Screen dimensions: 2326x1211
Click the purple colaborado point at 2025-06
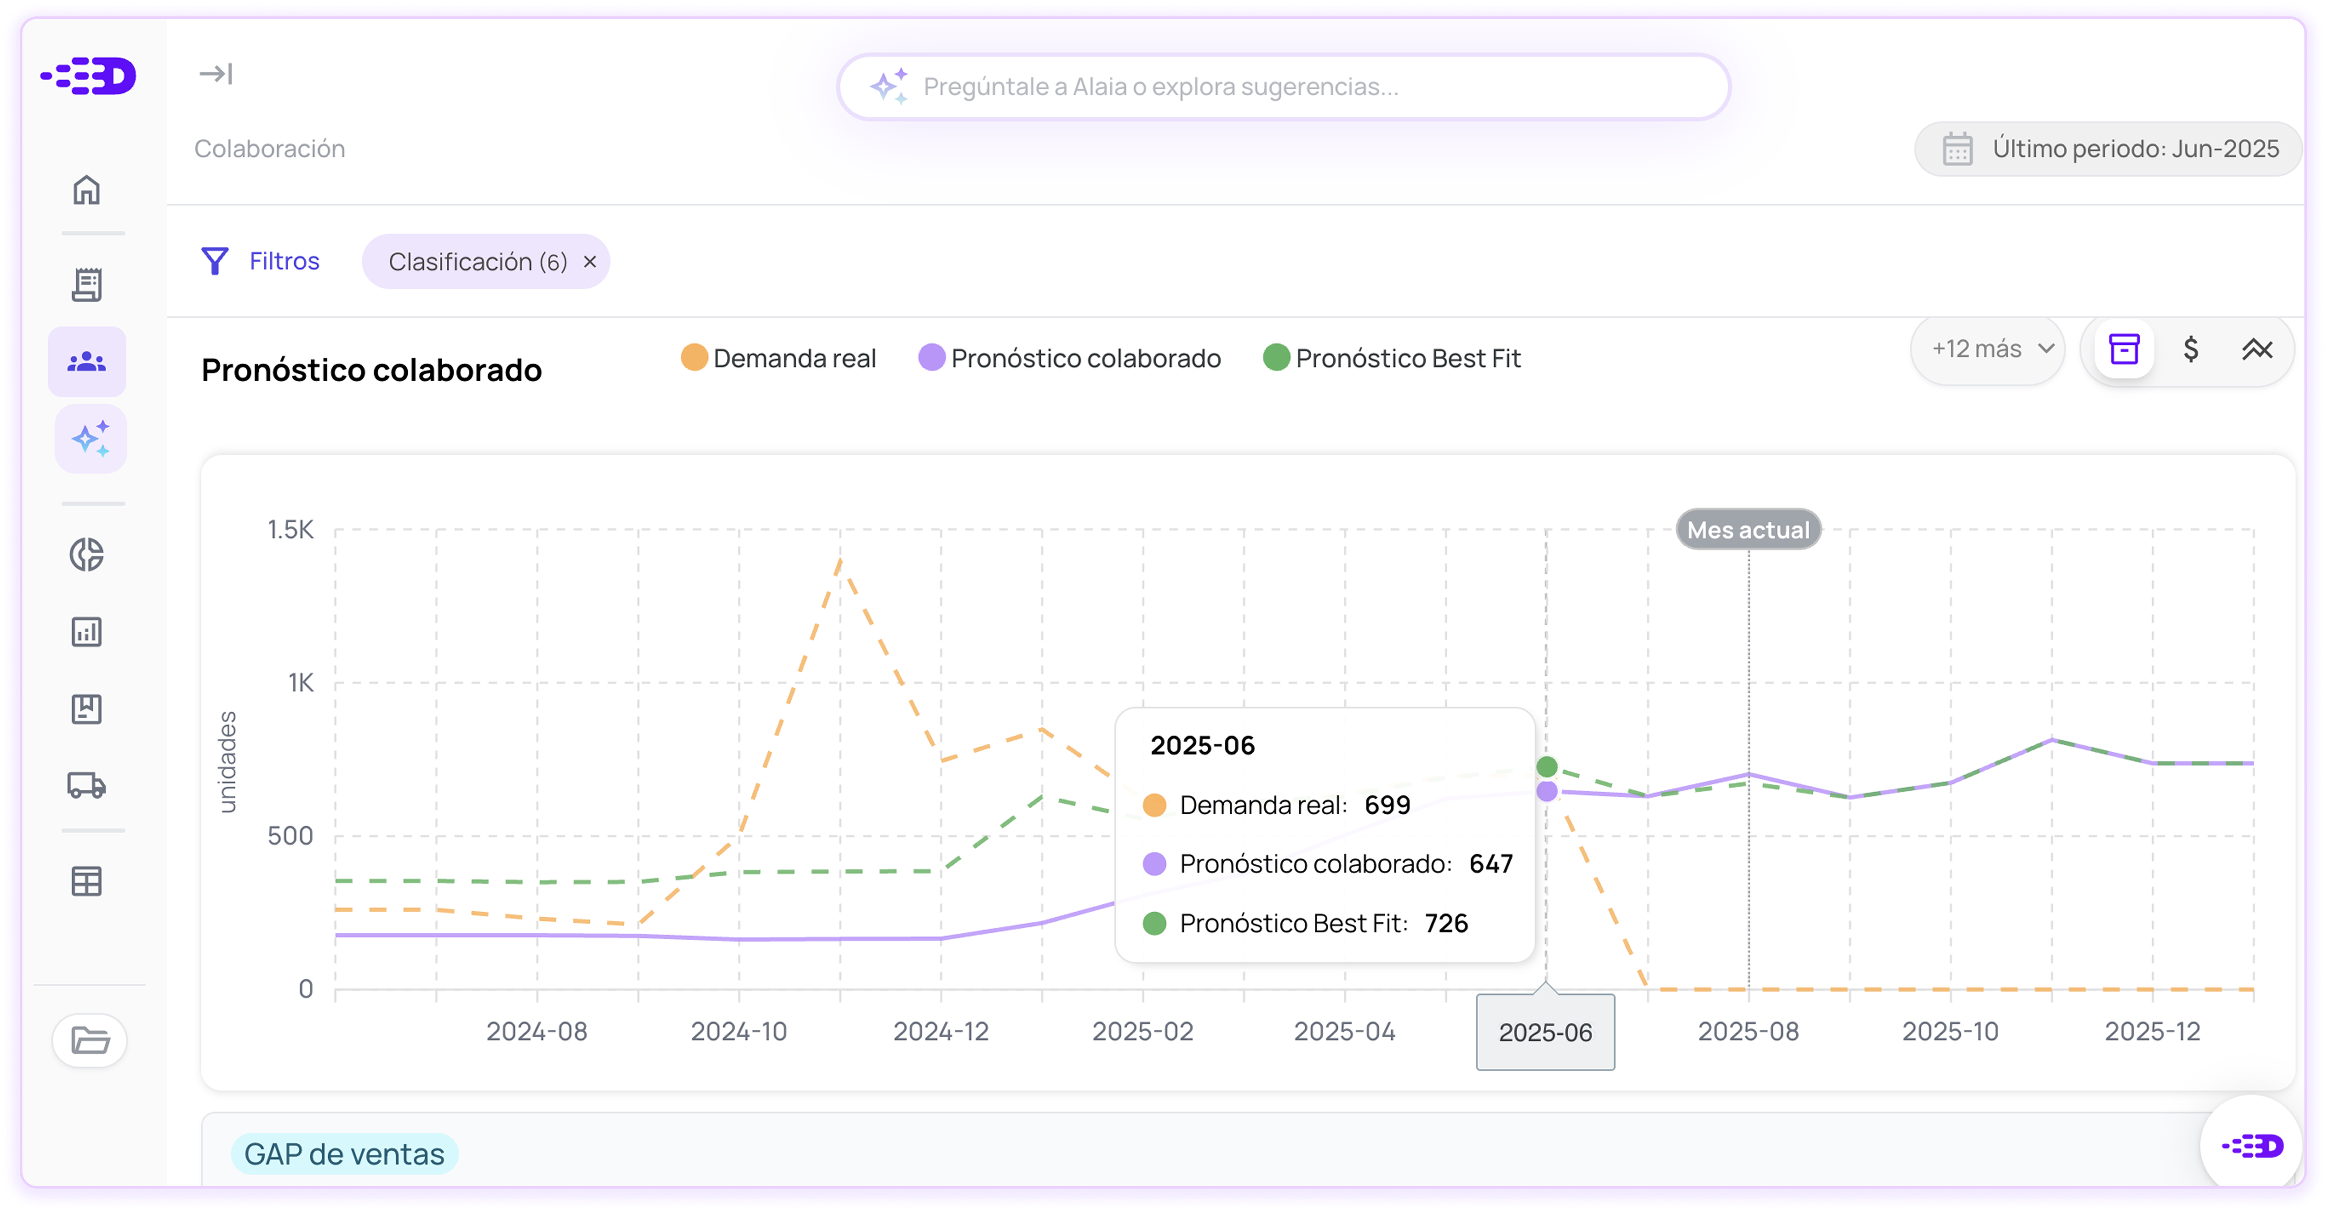[1547, 791]
